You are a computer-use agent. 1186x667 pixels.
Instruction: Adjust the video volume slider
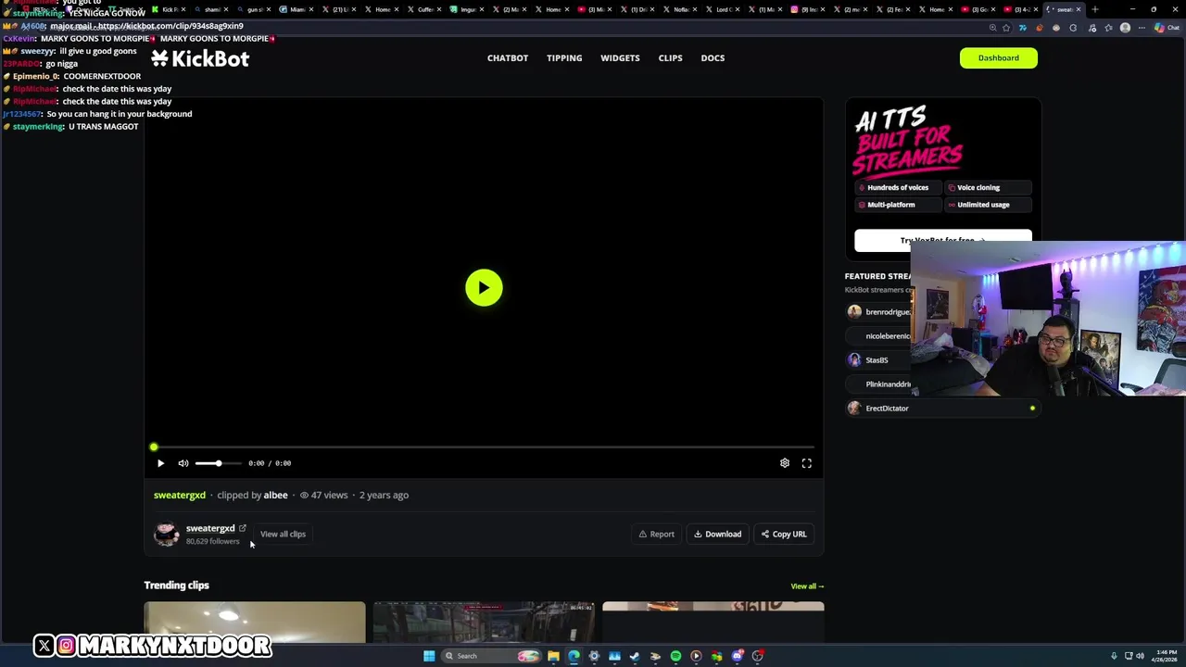tap(218, 463)
